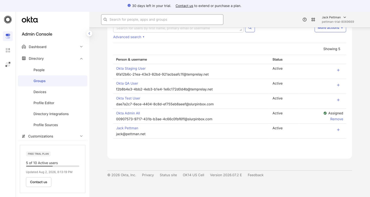This screenshot has height=197, width=370.
Task: Click the magnifier icon in global search
Action: tap(105, 19)
